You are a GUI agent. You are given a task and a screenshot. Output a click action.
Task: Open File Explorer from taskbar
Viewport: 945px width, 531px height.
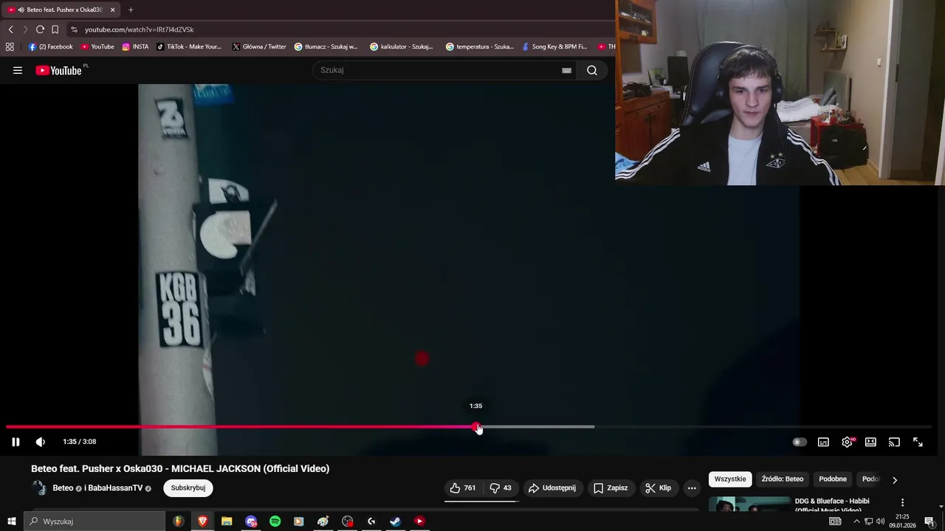[x=227, y=521]
